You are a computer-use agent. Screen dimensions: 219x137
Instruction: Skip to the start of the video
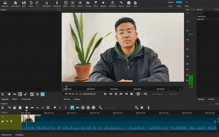coord(105,94)
